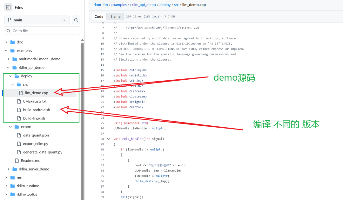The height and width of the screenshot is (200, 343).
Task: Expand the res folder chevron
Action: (x=6, y=177)
